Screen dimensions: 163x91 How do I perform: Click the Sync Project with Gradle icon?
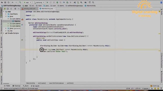(x=75, y=2)
